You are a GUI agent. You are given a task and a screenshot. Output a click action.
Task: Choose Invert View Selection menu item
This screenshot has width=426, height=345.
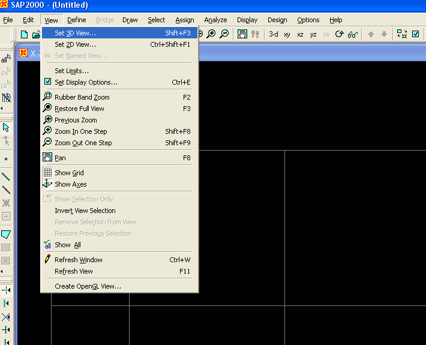pos(119,211)
